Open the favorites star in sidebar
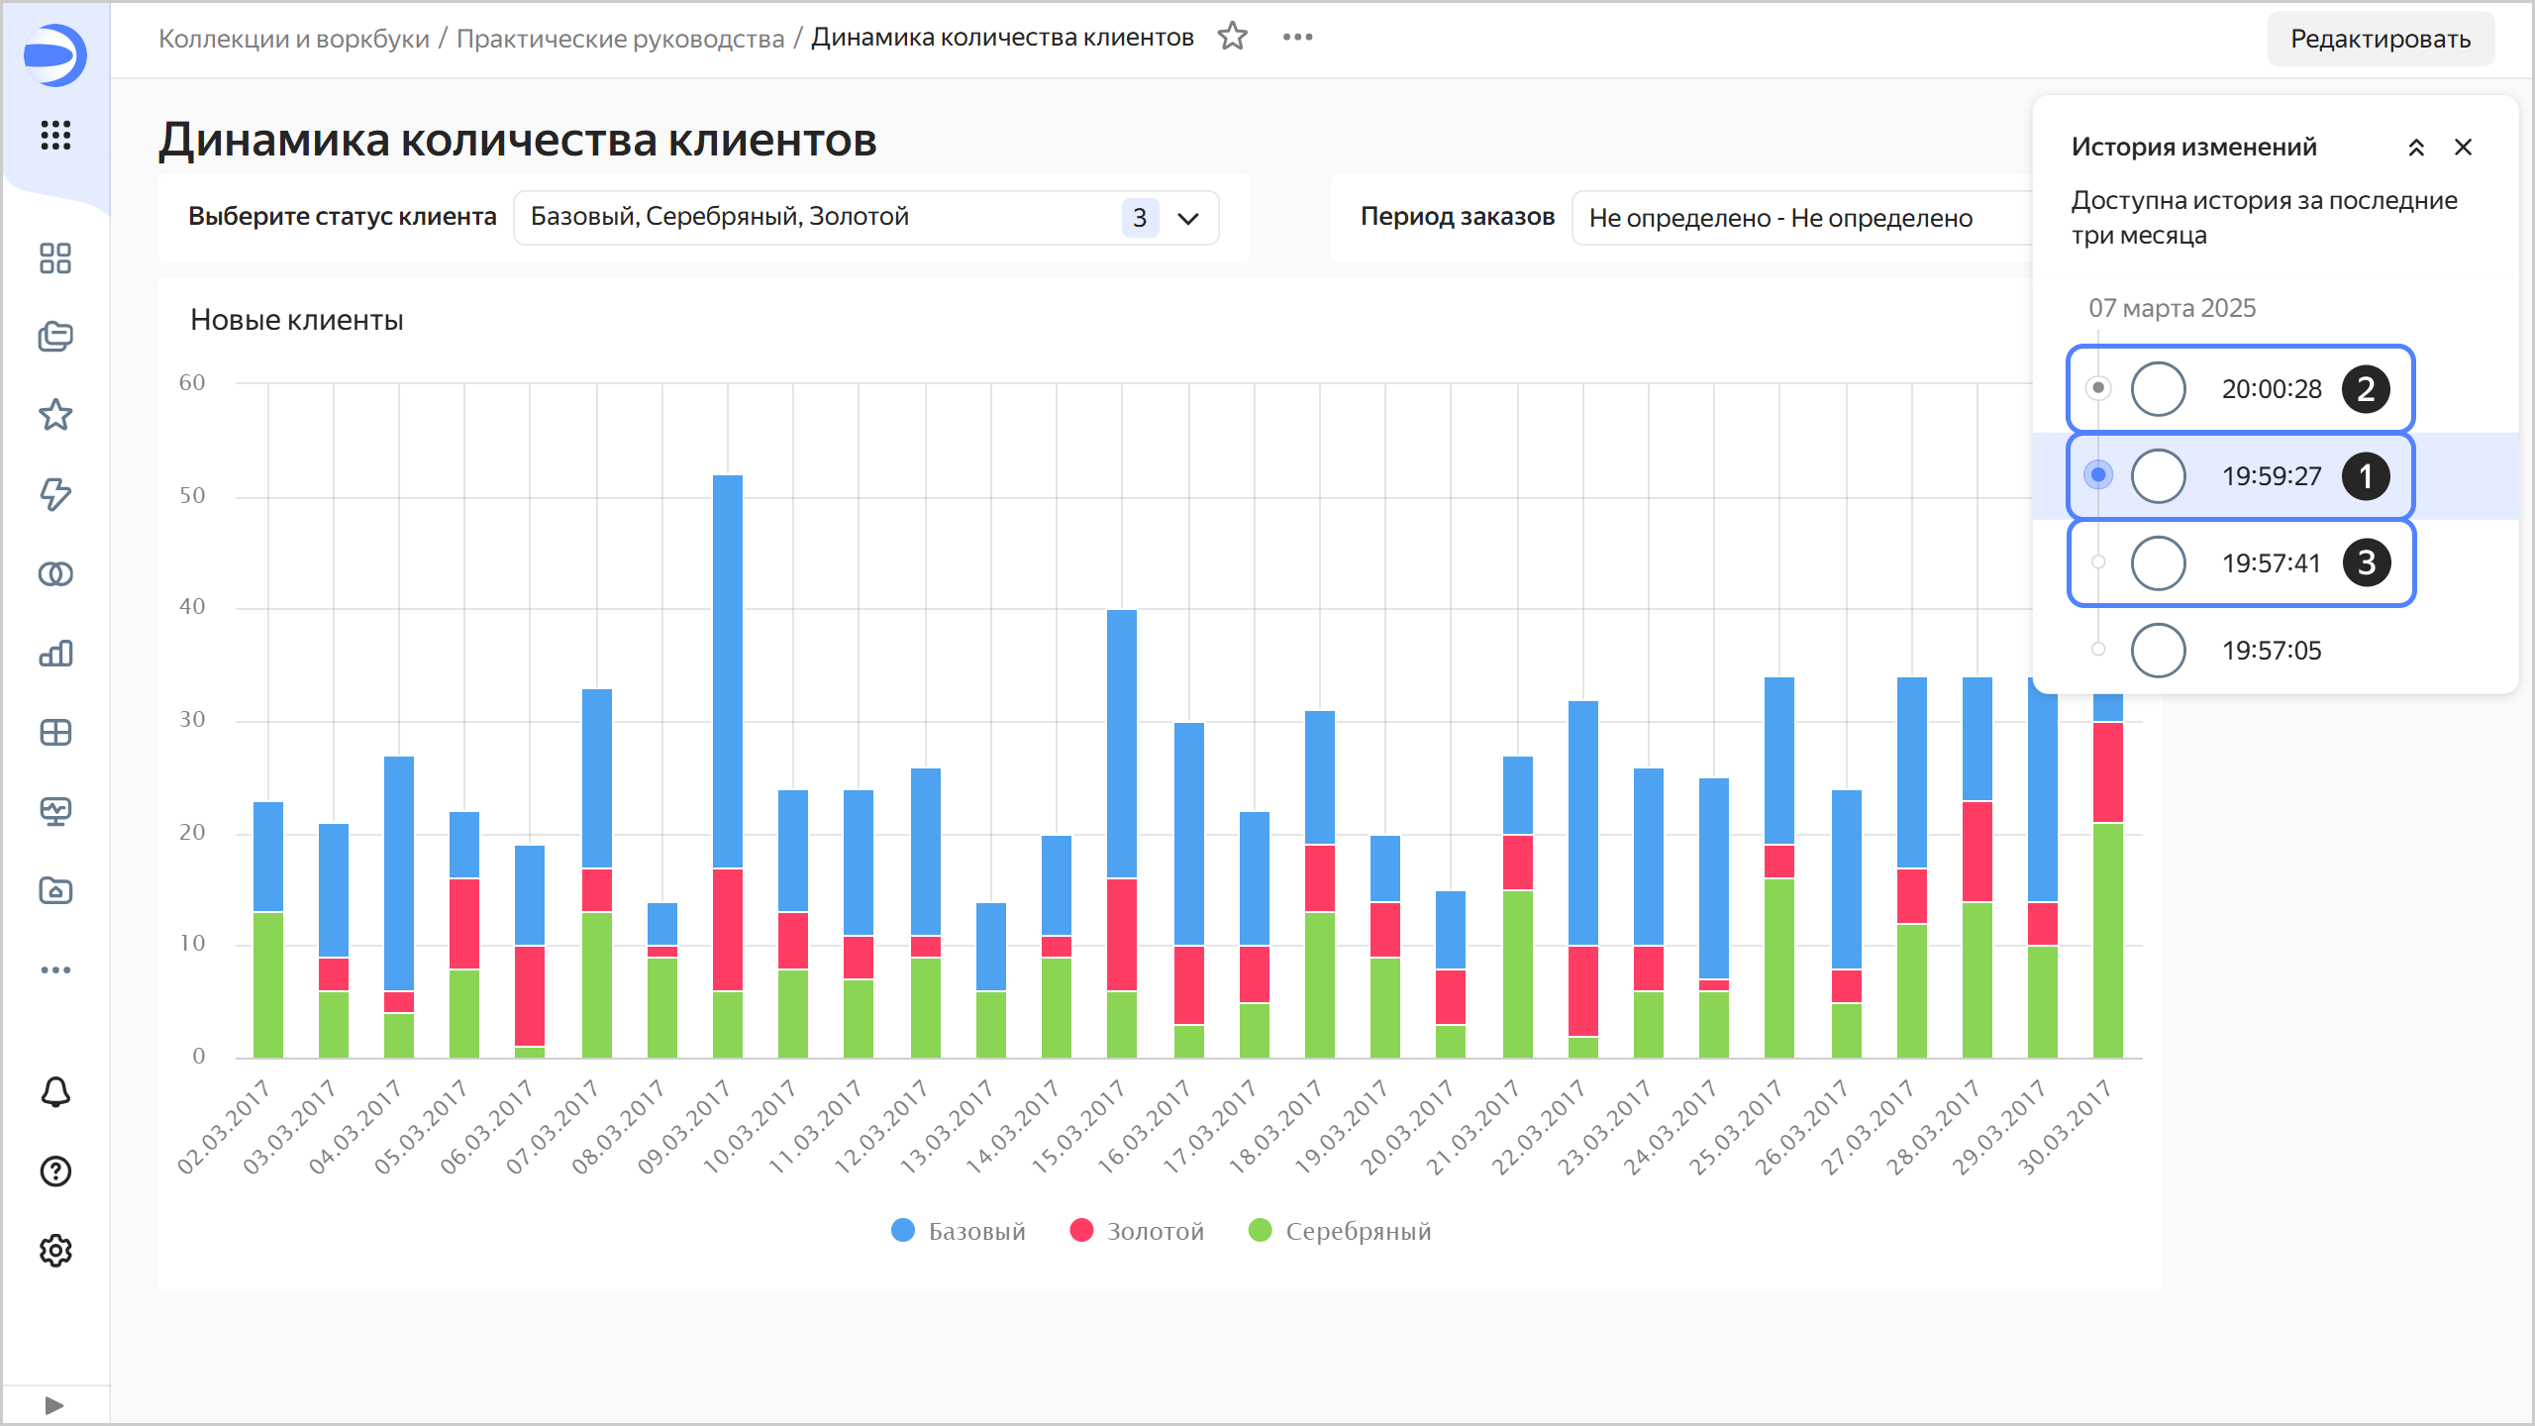2535x1426 pixels. click(55, 415)
